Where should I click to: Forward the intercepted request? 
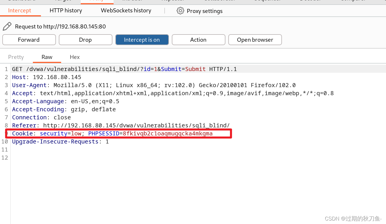29,40
